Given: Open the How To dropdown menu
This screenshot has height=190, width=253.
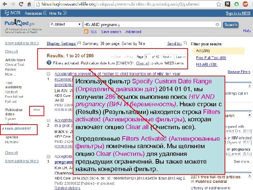Looking at the screenshot, I should point(58,13).
